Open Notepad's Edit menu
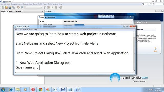This screenshot has height=92, width=164. pyautogui.click(x=20, y=30)
